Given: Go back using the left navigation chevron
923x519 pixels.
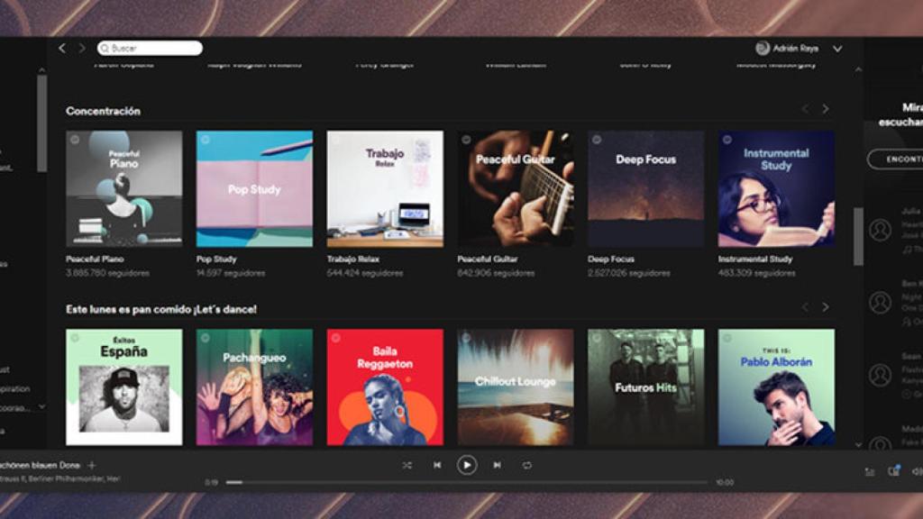Looking at the screenshot, I should coord(60,48).
